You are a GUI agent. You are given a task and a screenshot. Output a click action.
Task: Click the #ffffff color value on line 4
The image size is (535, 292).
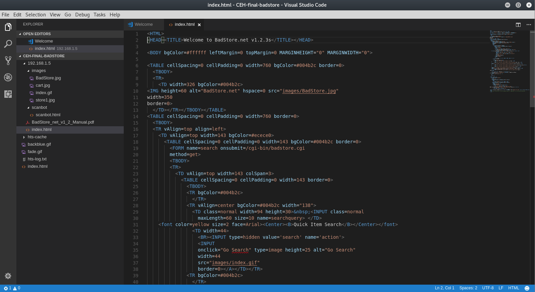(196, 53)
